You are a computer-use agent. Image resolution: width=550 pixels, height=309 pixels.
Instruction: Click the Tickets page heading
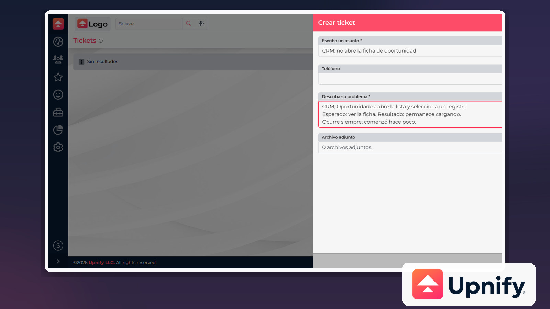pyautogui.click(x=85, y=41)
